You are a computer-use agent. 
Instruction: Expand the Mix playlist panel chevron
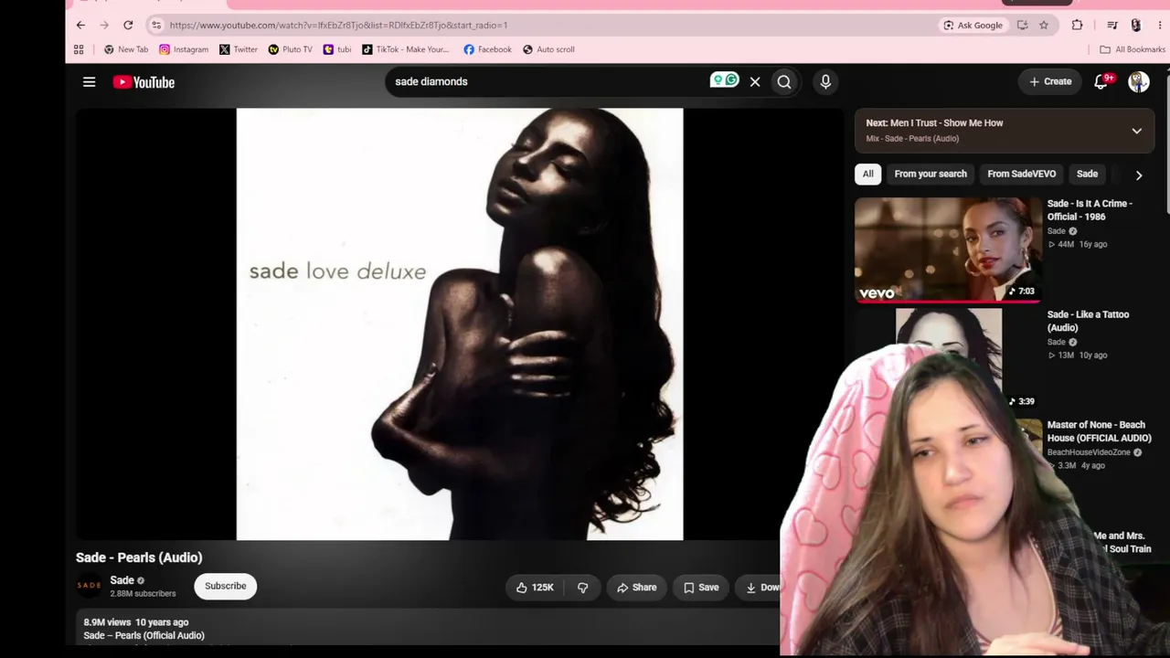(1137, 131)
